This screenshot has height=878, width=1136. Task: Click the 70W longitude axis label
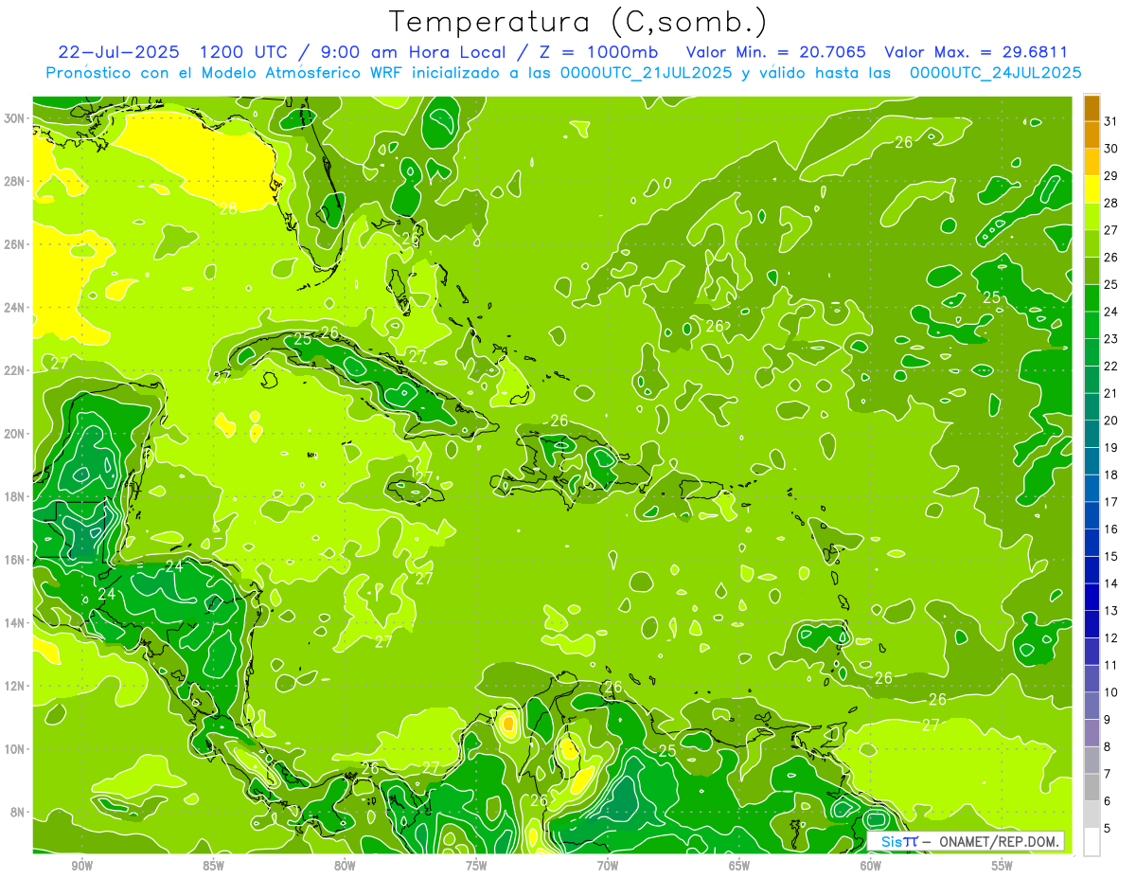[x=608, y=867]
